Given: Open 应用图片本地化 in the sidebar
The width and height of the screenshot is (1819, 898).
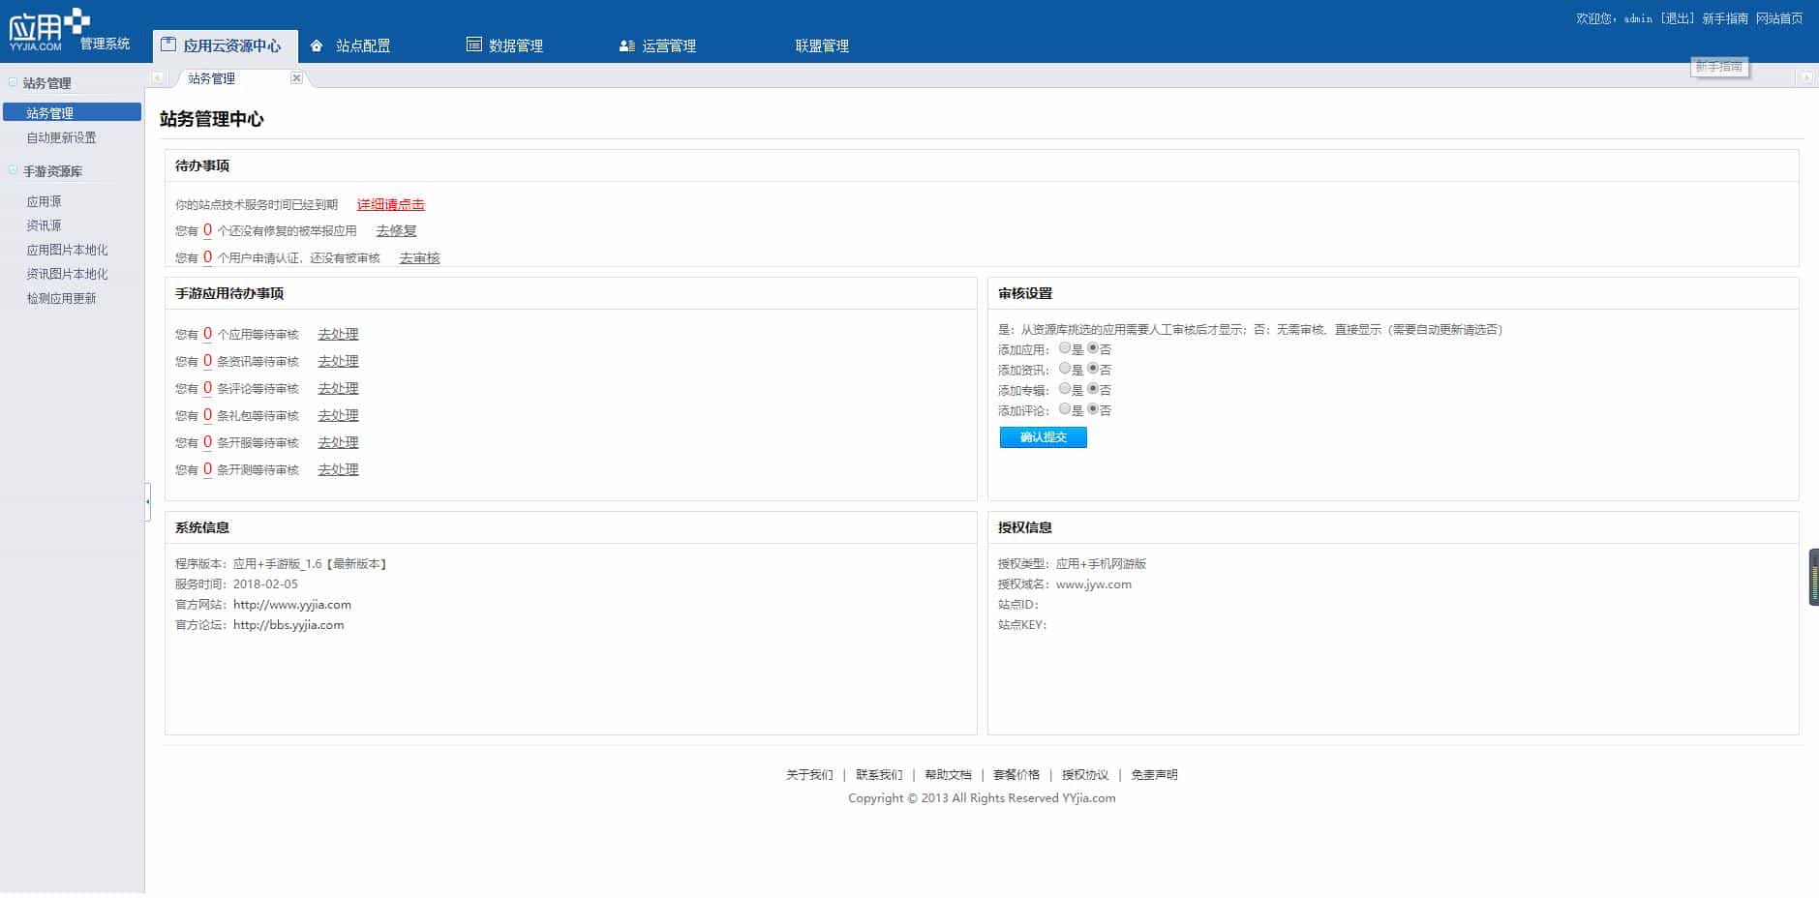Looking at the screenshot, I should coord(67,250).
